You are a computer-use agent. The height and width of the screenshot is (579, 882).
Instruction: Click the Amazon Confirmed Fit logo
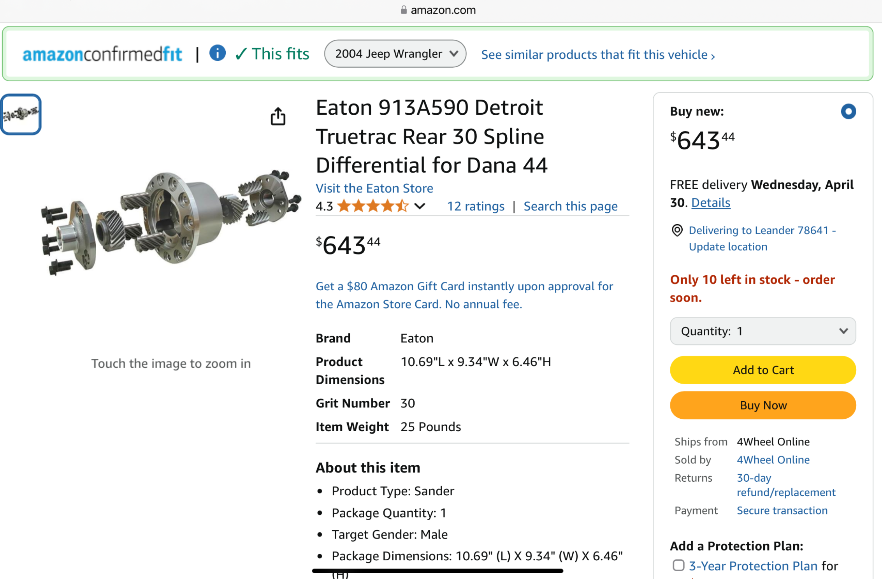[102, 54]
